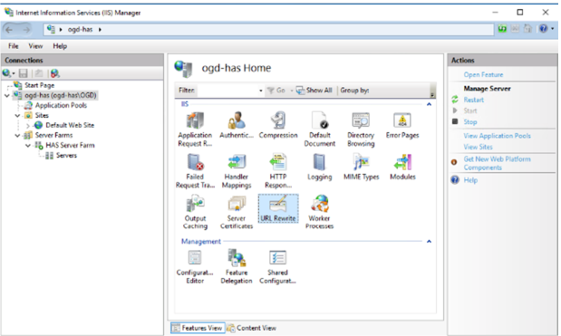Image resolution: width=561 pixels, height=336 pixels.
Task: Open the MIME Types feature
Action: [361, 167]
